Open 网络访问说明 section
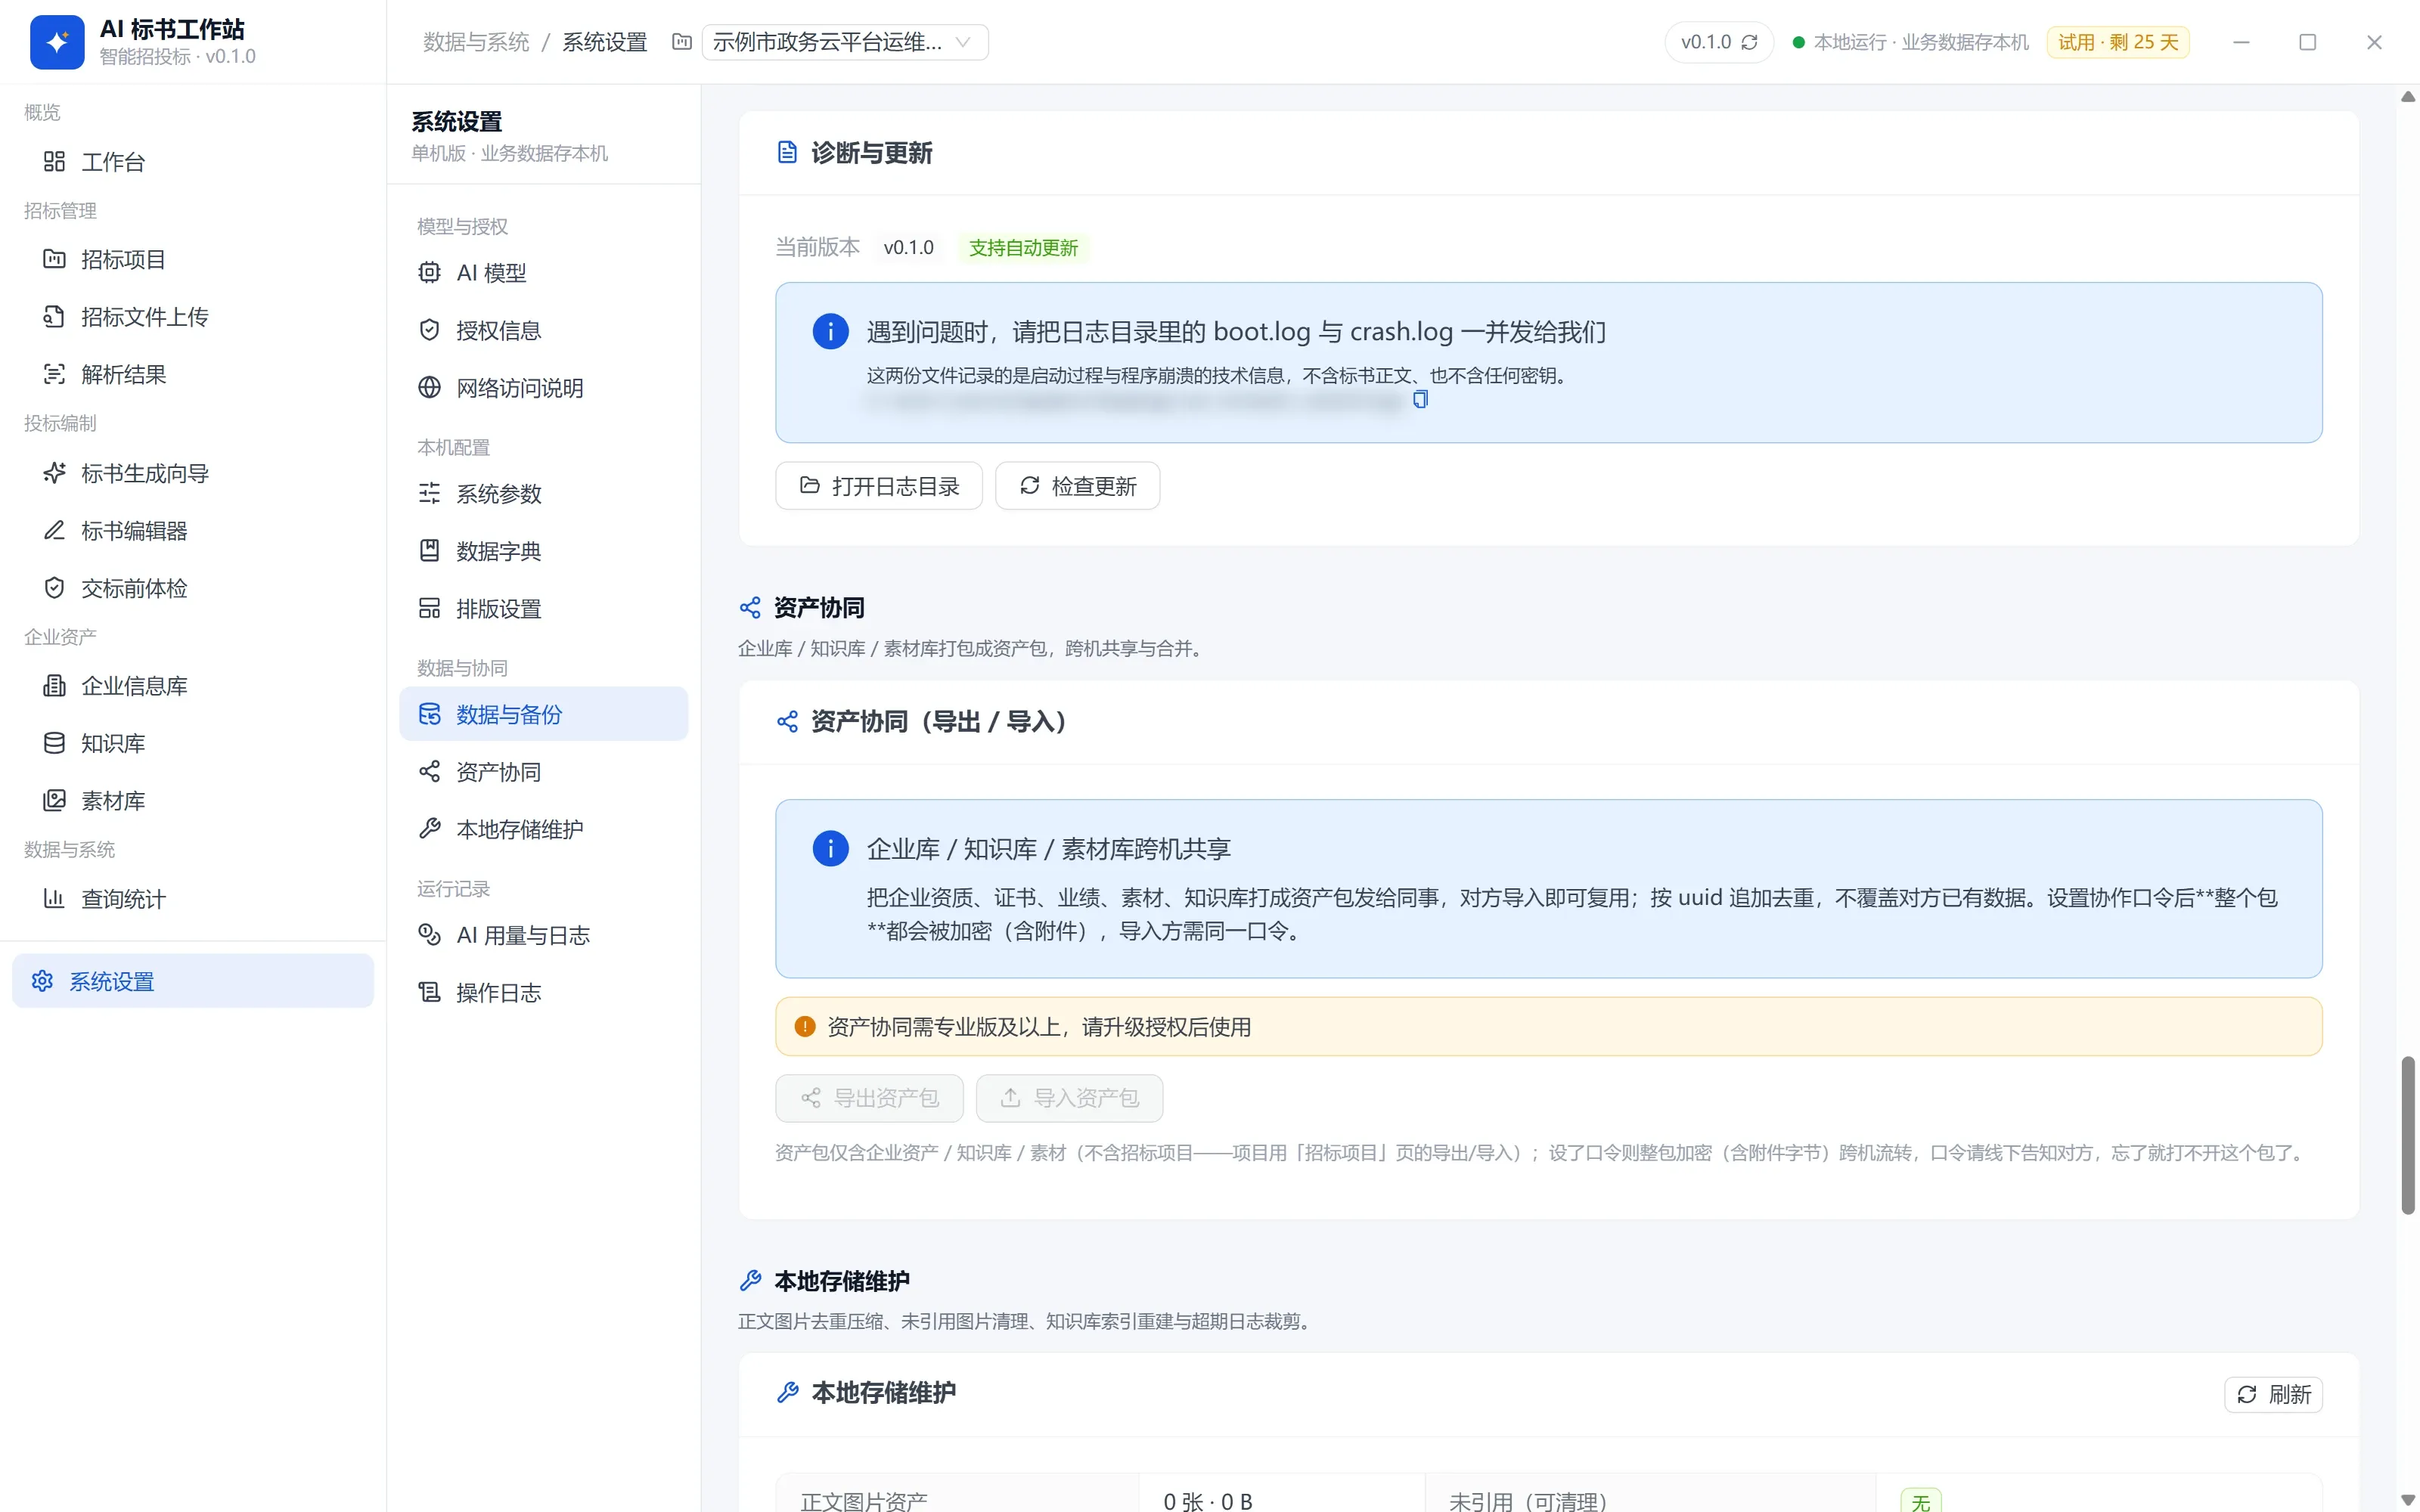 543,388
